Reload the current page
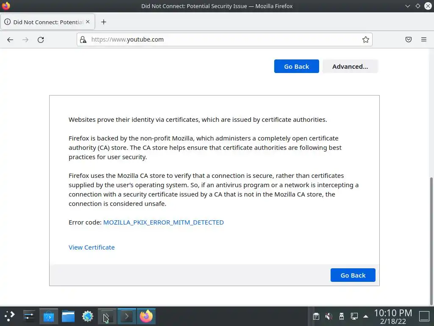The width and height of the screenshot is (434, 326). 41,39
